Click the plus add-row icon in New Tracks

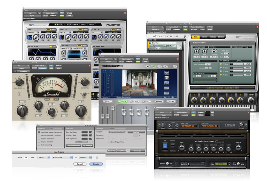coord(97,157)
